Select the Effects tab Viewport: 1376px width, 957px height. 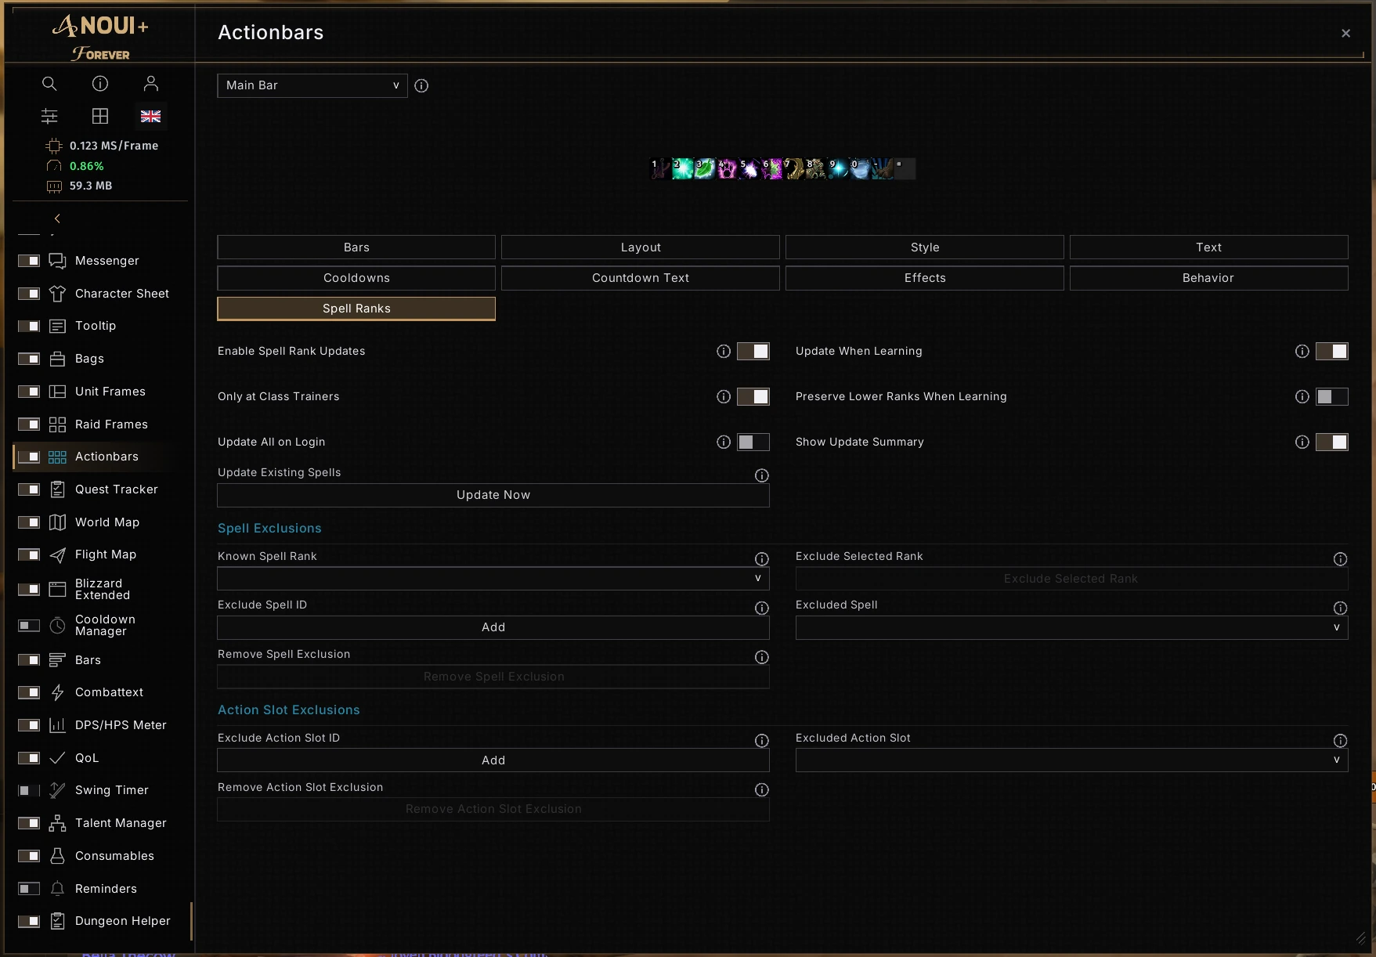925,278
